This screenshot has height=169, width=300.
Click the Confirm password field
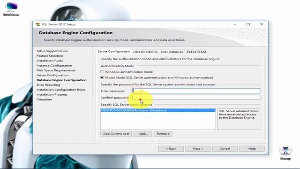[x=196, y=97]
